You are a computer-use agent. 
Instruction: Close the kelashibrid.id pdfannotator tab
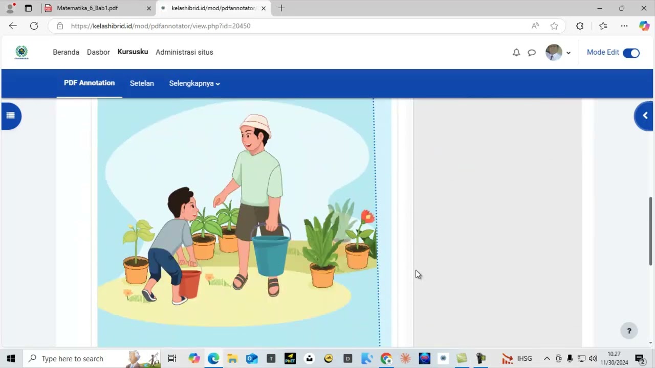click(x=264, y=8)
